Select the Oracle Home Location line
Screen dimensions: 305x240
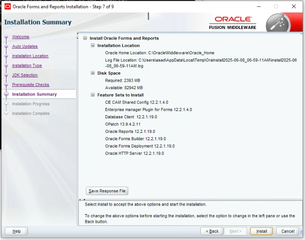point(160,53)
